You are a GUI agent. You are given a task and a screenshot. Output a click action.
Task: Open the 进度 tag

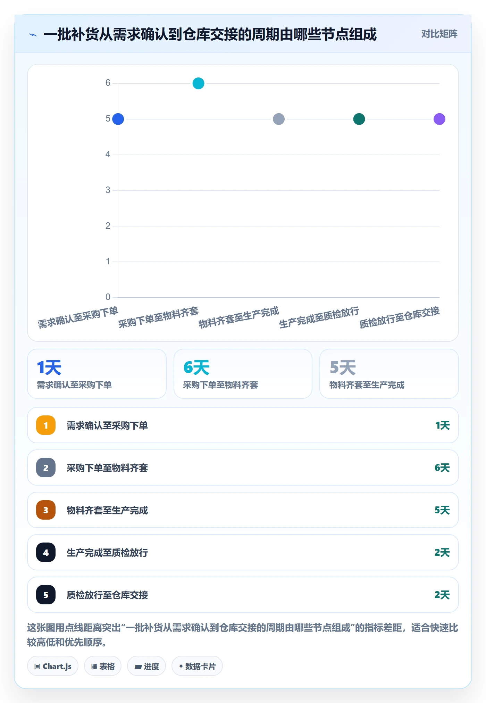tap(146, 666)
